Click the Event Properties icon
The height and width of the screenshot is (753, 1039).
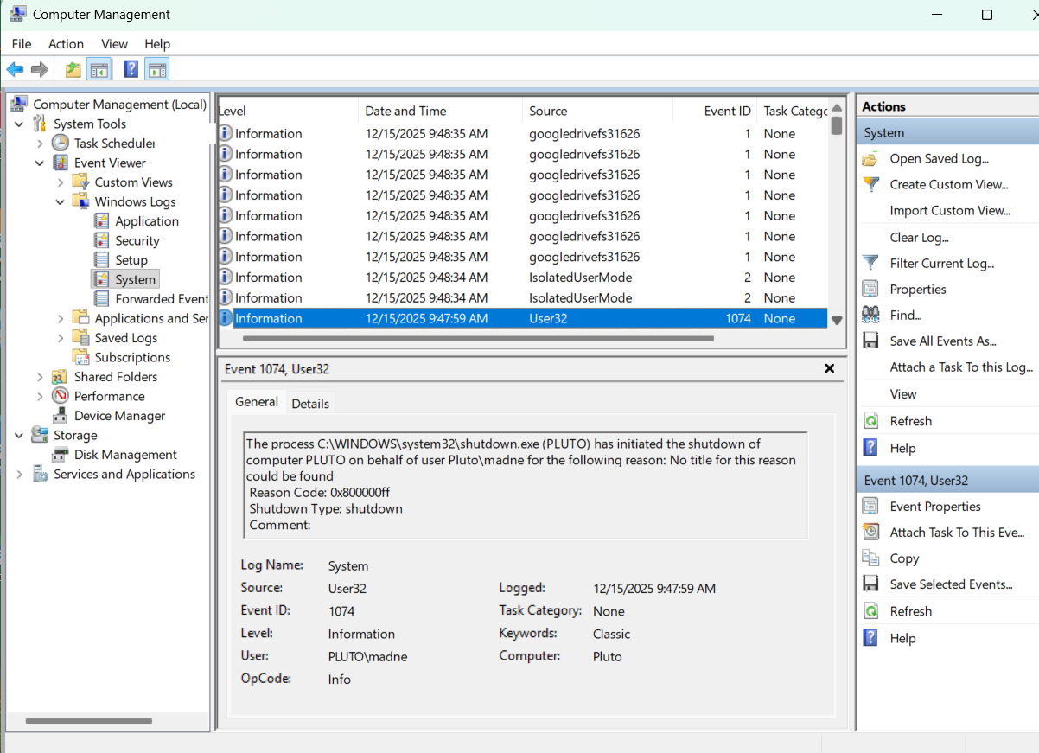click(x=871, y=506)
